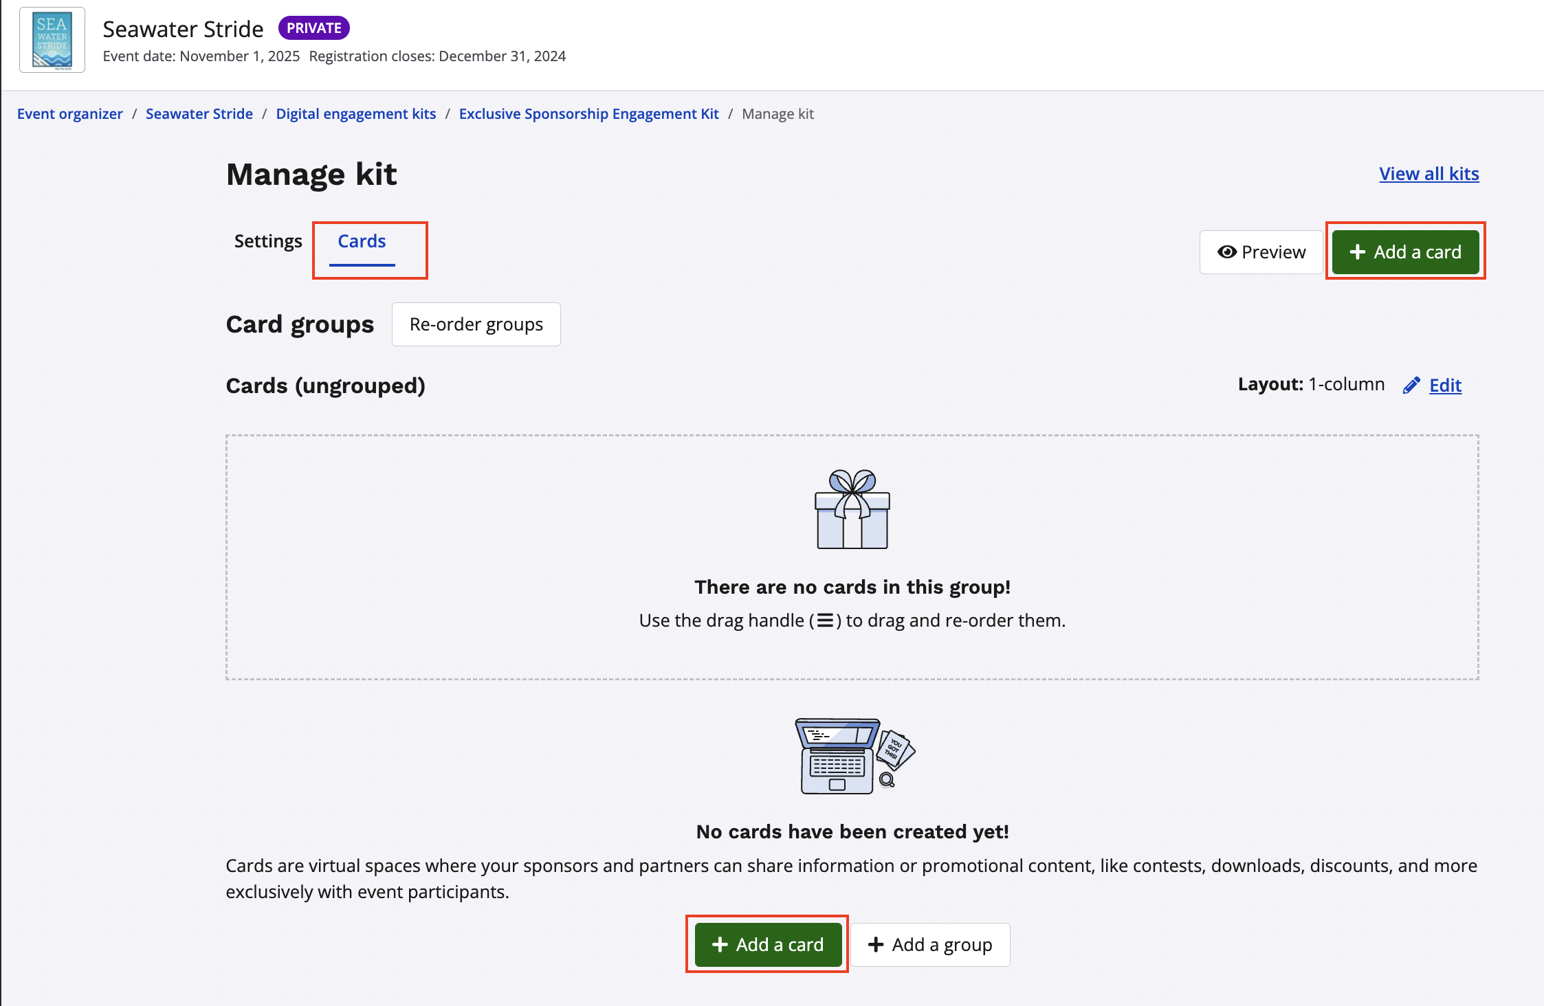Click the Seawater Stride breadcrumb link

click(x=199, y=114)
